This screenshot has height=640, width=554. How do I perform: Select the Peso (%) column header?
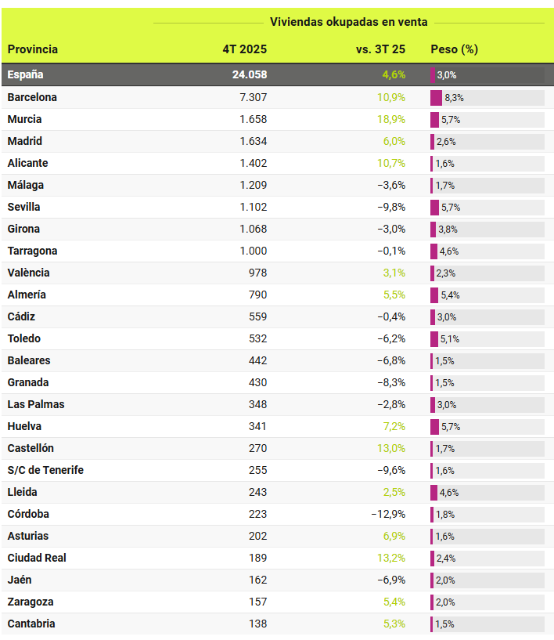454,49
